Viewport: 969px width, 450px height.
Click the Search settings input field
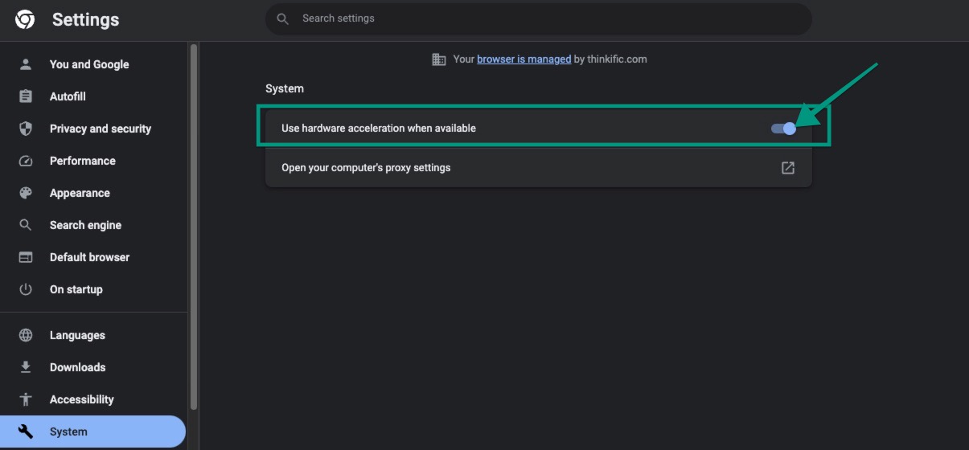tap(538, 18)
